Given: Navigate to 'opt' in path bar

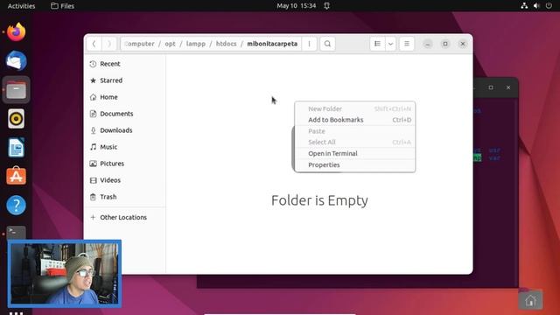Looking at the screenshot, I should click(170, 44).
